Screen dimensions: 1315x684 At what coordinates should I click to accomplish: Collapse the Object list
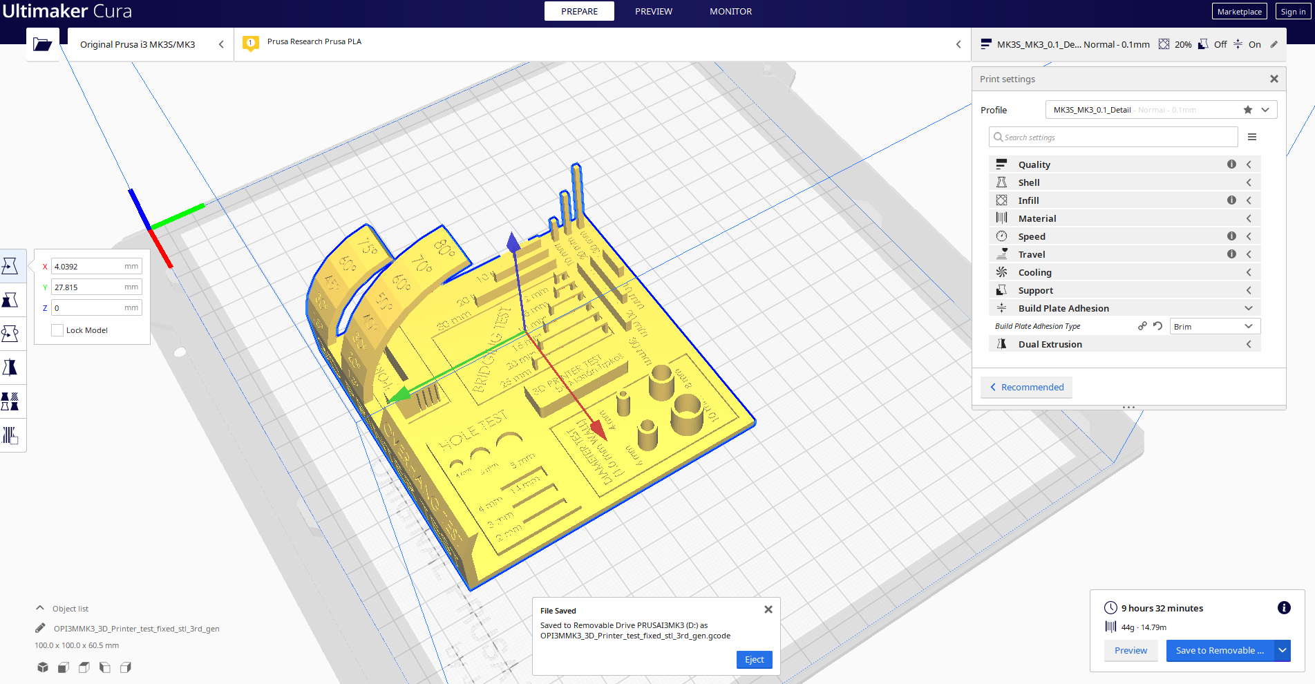[x=40, y=609]
